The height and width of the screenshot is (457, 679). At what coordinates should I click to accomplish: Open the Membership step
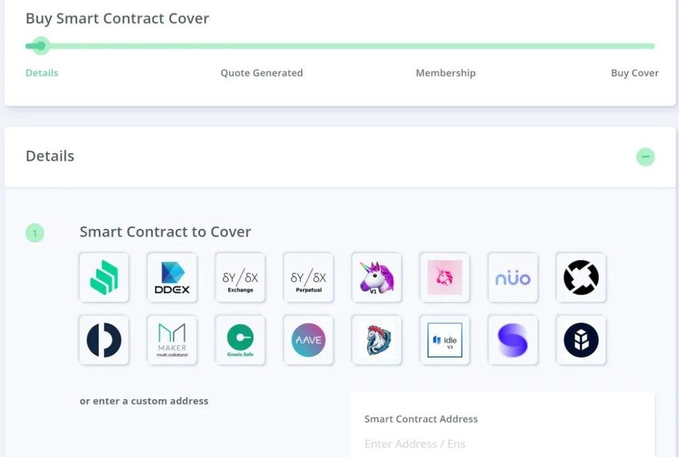[x=446, y=73]
